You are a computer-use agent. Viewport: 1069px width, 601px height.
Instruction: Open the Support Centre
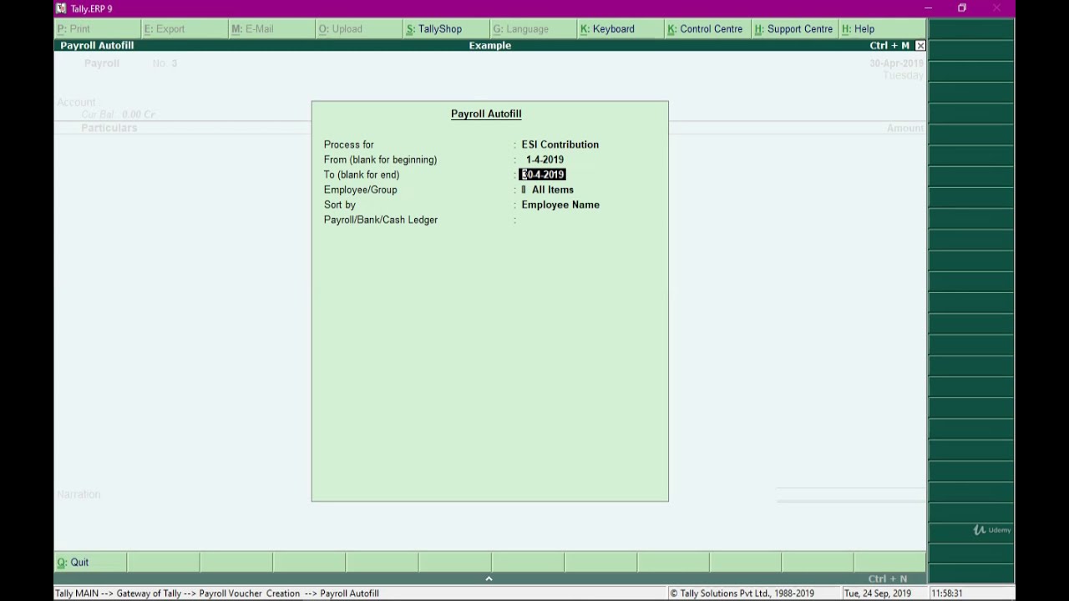point(793,29)
